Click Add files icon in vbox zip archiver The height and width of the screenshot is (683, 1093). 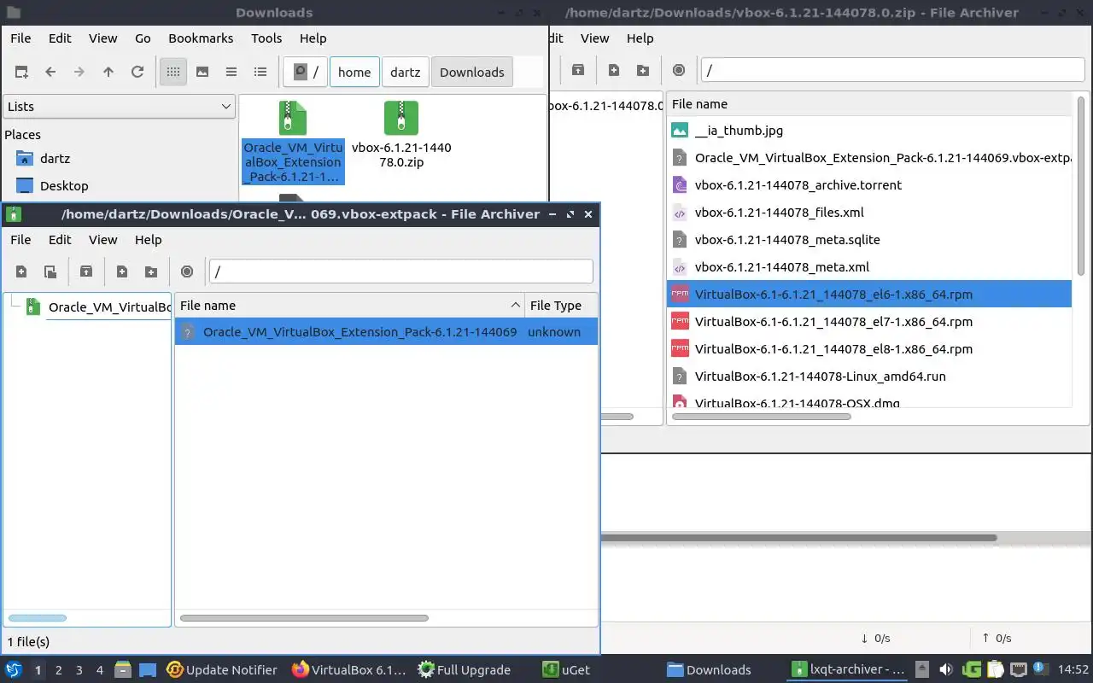[614, 70]
